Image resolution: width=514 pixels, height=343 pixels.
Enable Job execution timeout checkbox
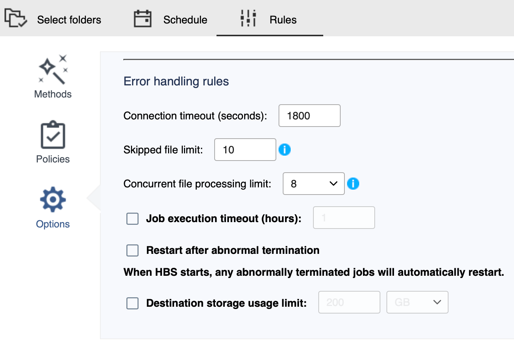[x=132, y=218]
